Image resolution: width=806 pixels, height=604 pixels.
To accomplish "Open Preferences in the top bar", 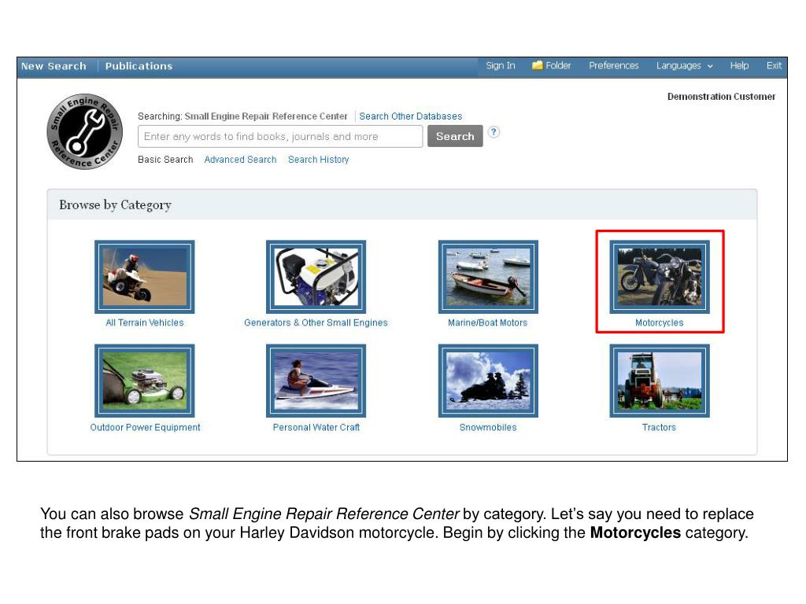I will (x=614, y=66).
